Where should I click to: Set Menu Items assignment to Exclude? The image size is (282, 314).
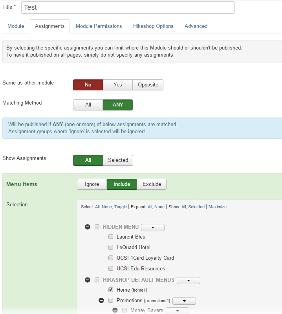(152, 184)
